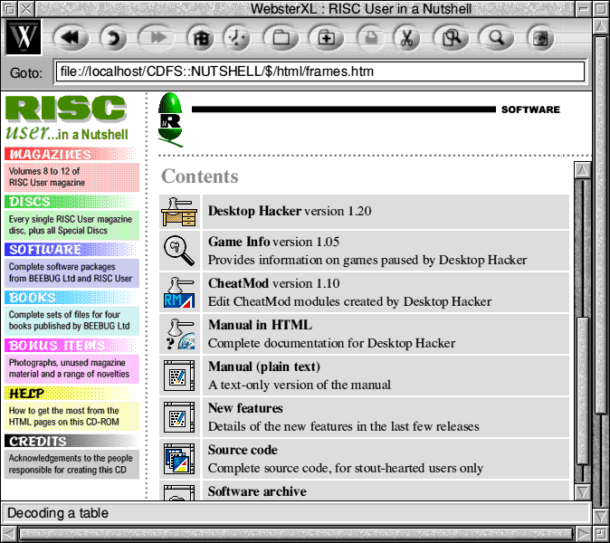The width and height of the screenshot is (610, 543).
Task: Click the content frame's vertical scrollbar thumb
Action: click(x=582, y=391)
